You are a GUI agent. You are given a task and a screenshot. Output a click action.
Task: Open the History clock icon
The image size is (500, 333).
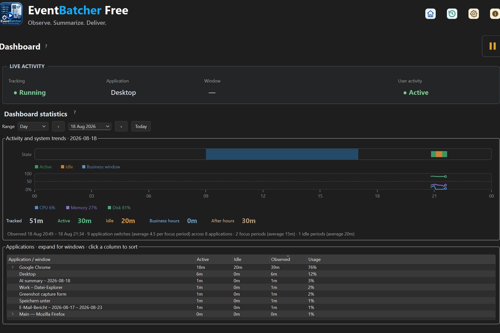pos(452,14)
